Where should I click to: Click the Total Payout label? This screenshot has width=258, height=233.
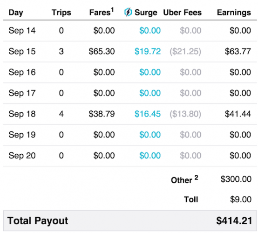click(x=38, y=220)
